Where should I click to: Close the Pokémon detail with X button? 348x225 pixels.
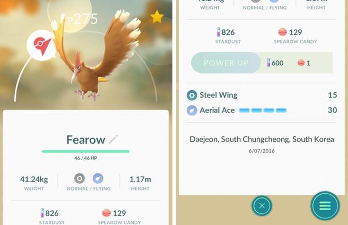pyautogui.click(x=262, y=206)
